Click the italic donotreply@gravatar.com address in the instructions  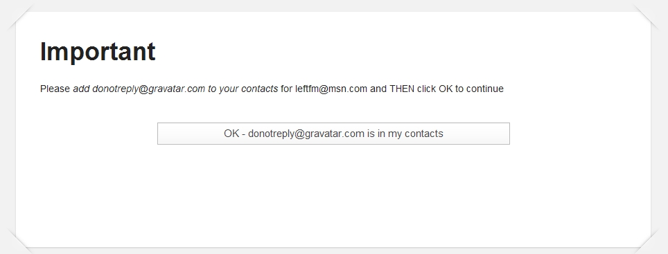[x=149, y=89]
